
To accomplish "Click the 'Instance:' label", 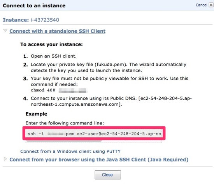I will pyautogui.click(x=16, y=20).
